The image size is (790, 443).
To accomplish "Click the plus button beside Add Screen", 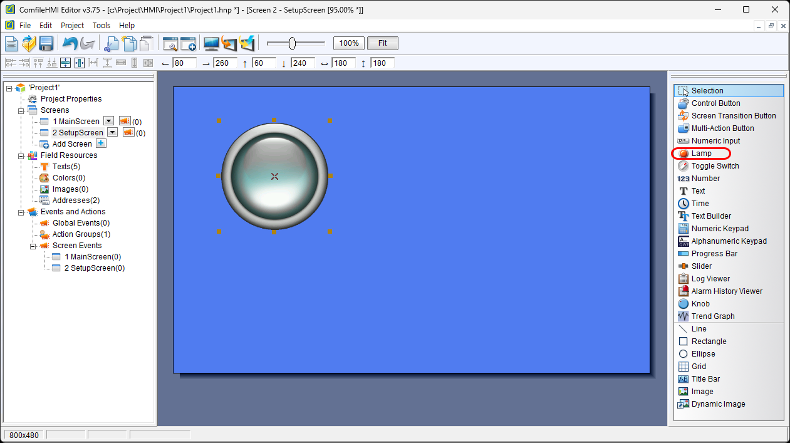I will pos(101,143).
